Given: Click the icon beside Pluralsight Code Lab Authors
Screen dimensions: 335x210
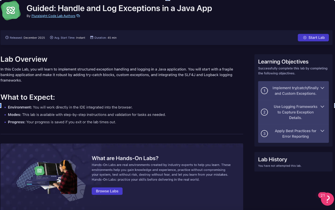Looking at the screenshot, I should point(78,16).
